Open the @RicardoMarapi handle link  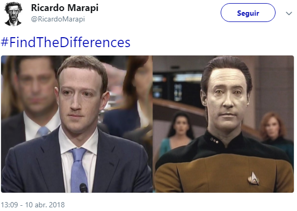pos(58,19)
